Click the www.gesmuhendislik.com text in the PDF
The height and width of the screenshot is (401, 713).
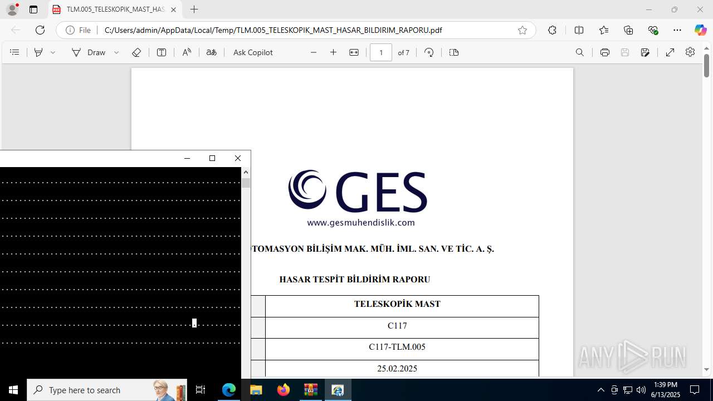click(361, 222)
